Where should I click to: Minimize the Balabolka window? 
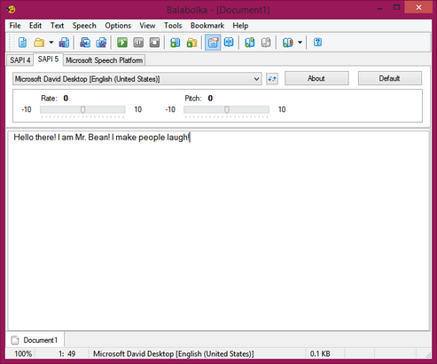379,8
